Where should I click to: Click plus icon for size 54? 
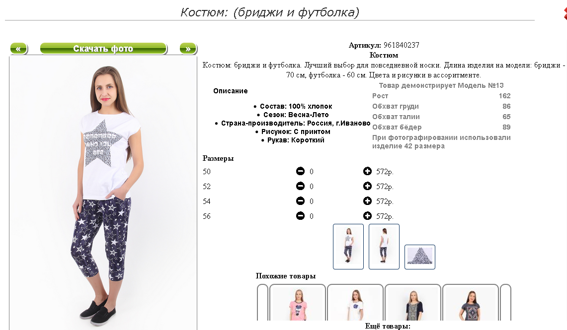pos(367,201)
